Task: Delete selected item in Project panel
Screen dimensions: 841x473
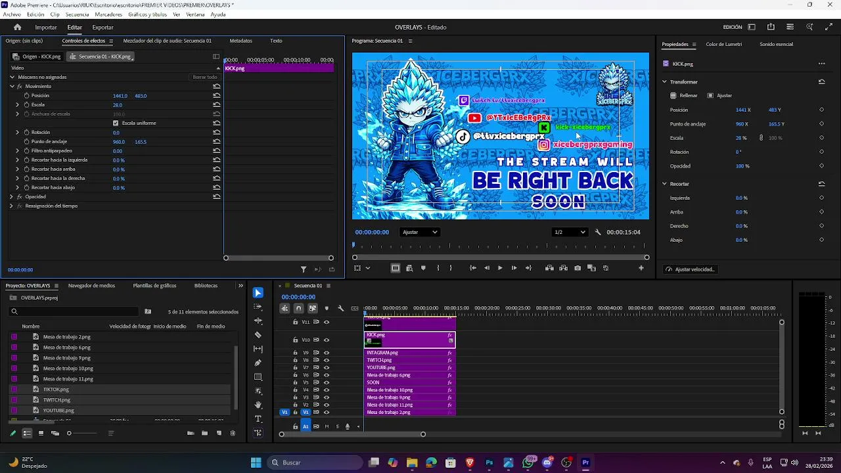Action: tap(233, 433)
